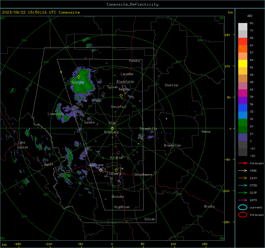Screen dimensions: 265x248
Task: Click the white plus marker west of Hanna
Action: pyautogui.click(x=166, y=119)
